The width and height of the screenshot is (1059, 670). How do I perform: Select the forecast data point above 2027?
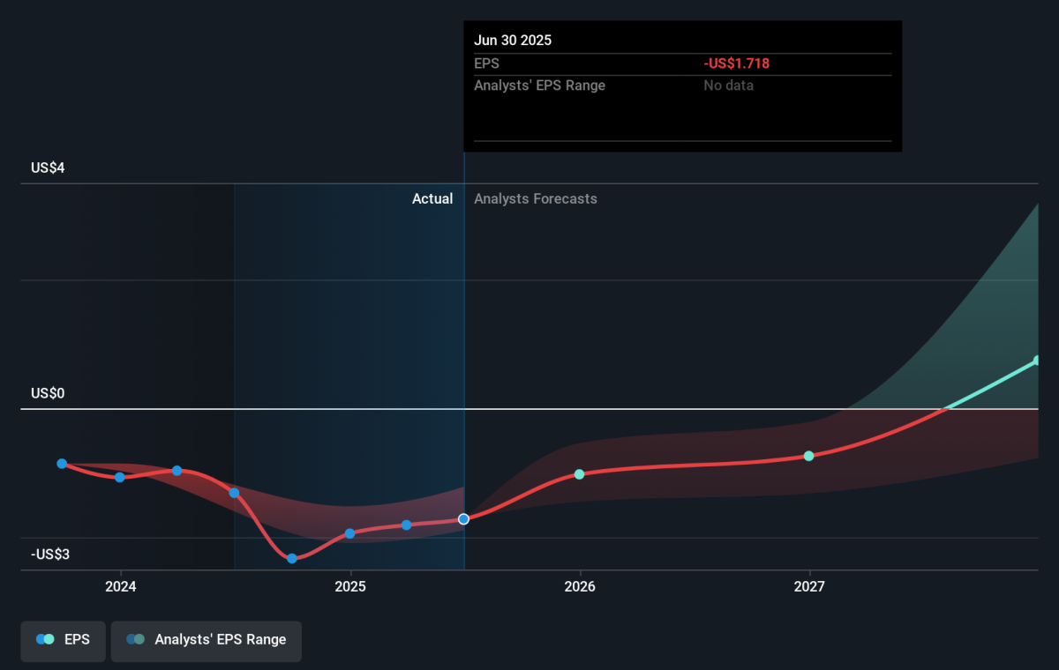click(808, 456)
